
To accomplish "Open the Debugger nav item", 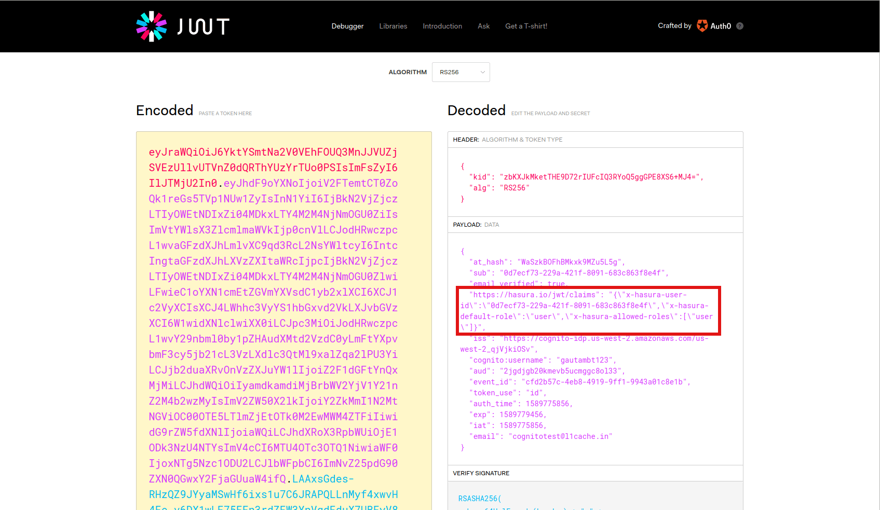I will click(x=347, y=26).
